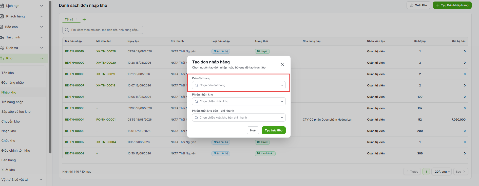
Task: Open order RE-TN-00001
Action: coord(74,153)
